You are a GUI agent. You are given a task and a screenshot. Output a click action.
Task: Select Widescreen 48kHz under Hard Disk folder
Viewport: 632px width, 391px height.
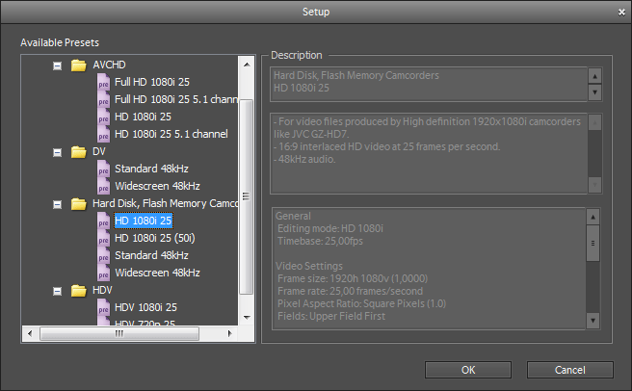click(157, 273)
